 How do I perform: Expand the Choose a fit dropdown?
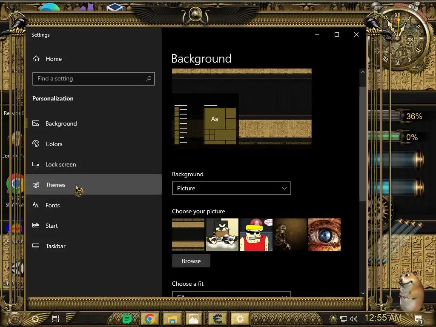point(231,294)
